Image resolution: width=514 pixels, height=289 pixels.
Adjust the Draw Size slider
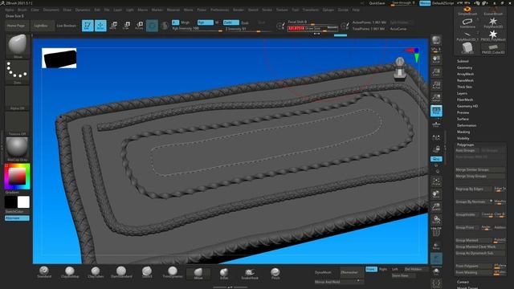click(312, 29)
